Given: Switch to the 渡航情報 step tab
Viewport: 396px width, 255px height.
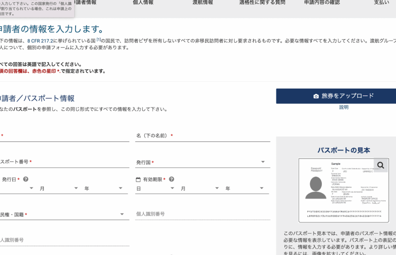Looking at the screenshot, I should pos(203,3).
